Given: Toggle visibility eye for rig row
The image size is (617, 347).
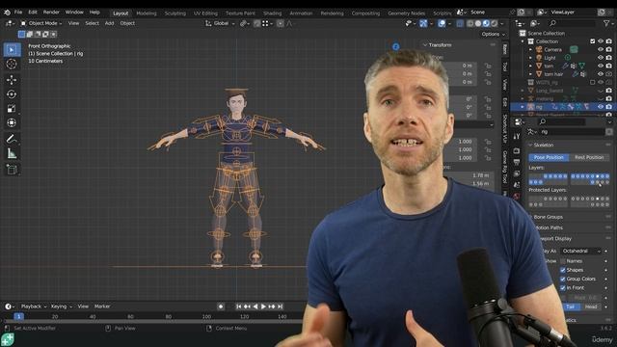Looking at the screenshot, I should pyautogui.click(x=601, y=107).
